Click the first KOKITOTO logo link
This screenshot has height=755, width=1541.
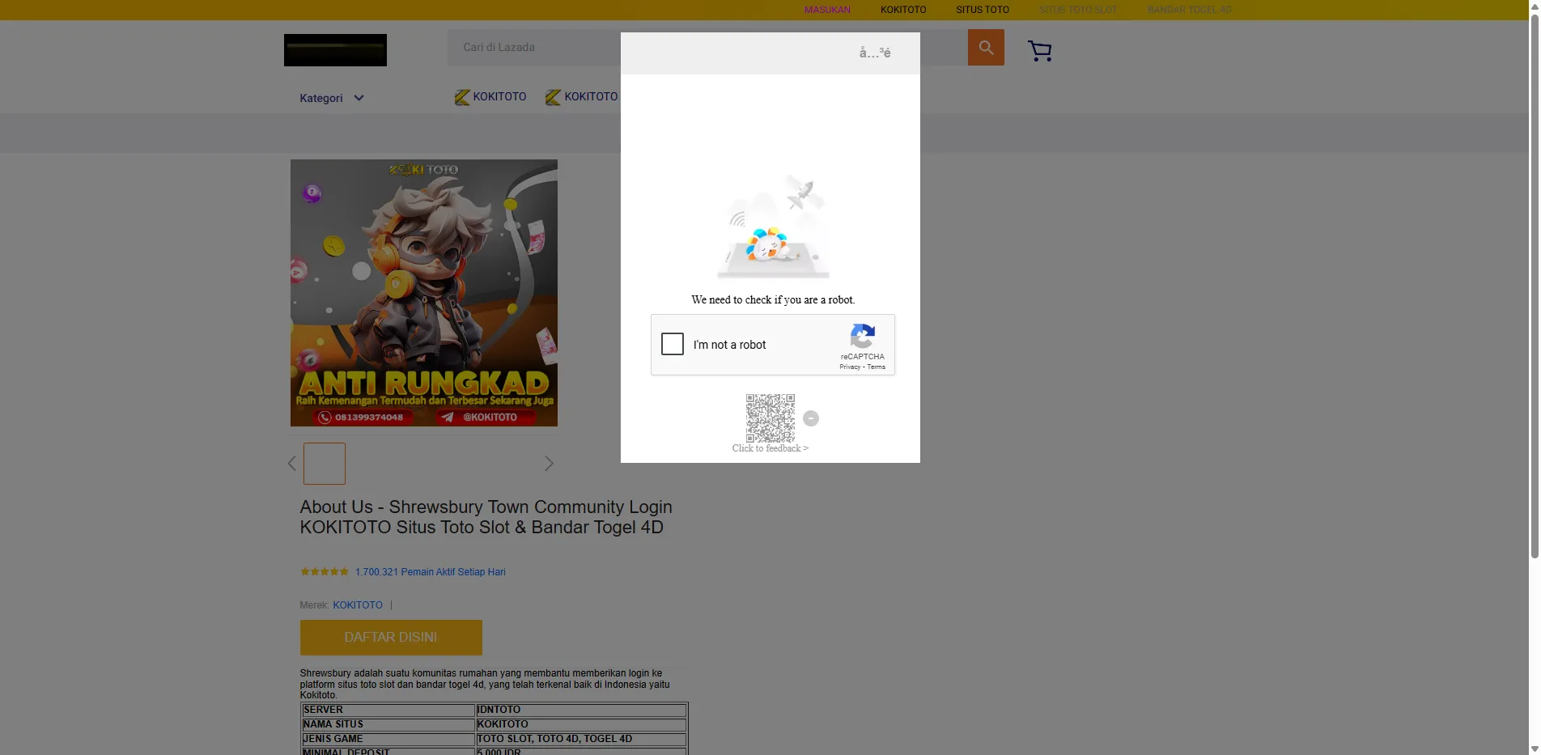pyautogui.click(x=490, y=97)
